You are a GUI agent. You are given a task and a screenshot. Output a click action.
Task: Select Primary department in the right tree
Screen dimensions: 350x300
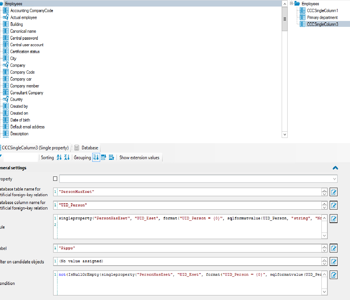pos(322,17)
